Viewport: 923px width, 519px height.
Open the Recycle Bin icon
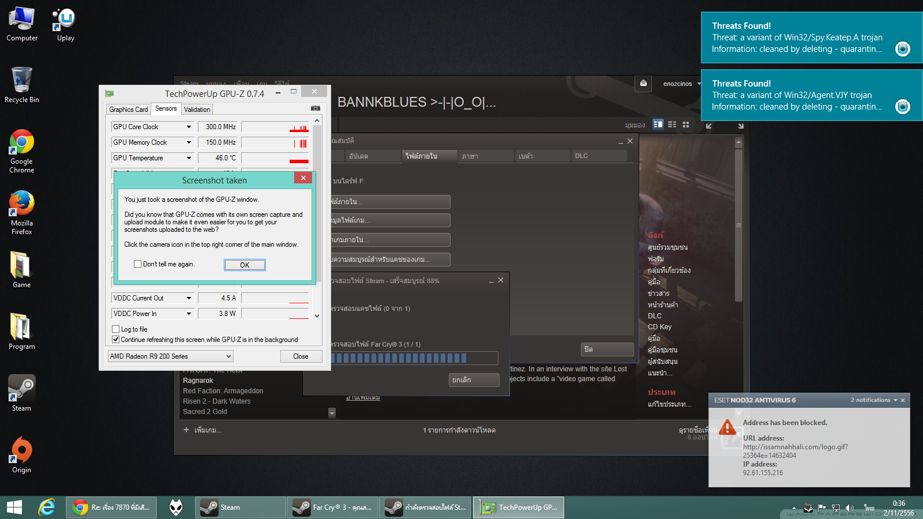coord(22,85)
